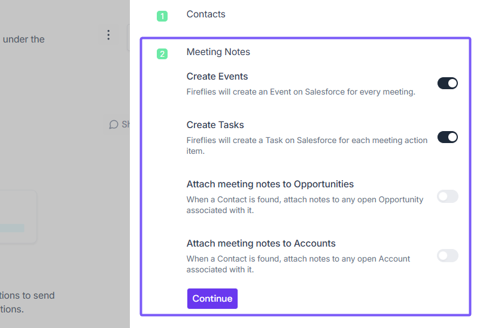Screen dimensions: 480x328
Task: Click the green step 1 badge
Action: 162,16
